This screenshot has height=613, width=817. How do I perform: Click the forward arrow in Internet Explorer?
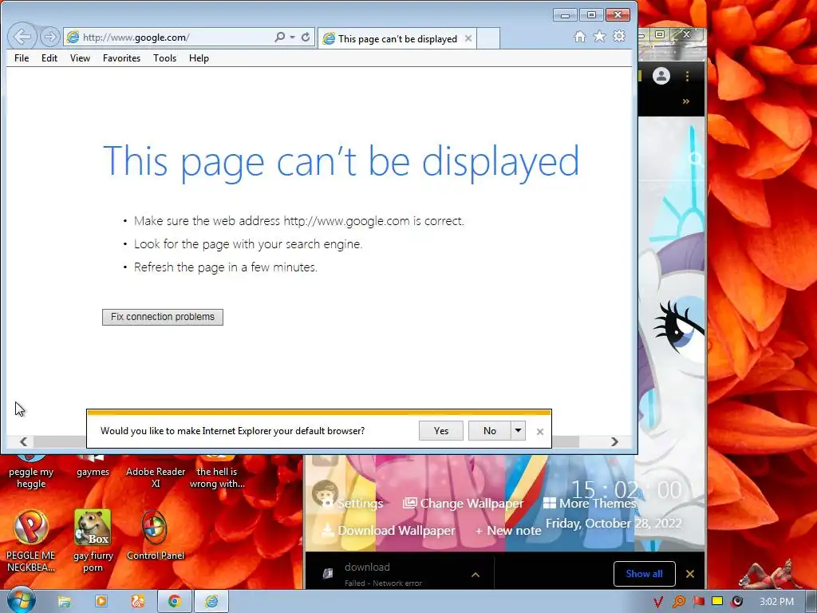50,37
